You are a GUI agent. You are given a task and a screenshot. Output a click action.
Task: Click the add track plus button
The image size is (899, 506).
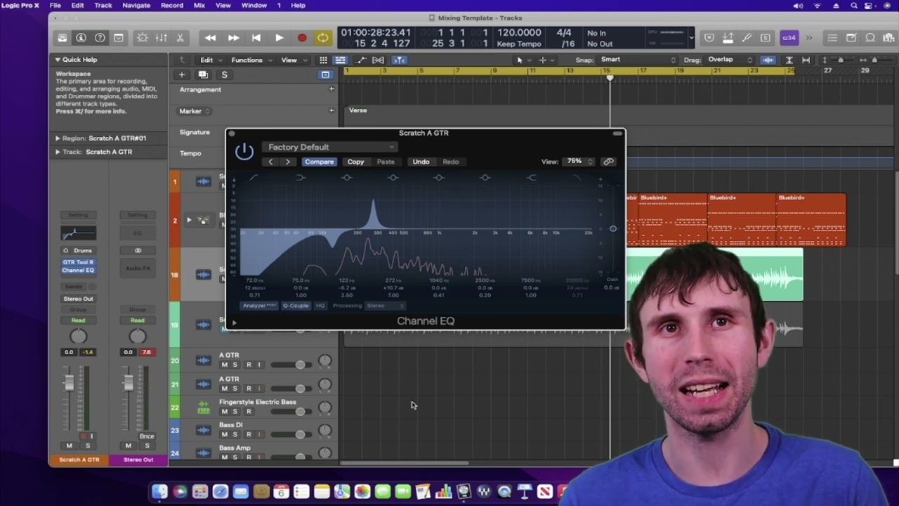click(x=182, y=74)
